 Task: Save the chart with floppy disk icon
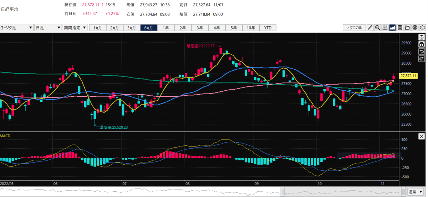(400, 28)
